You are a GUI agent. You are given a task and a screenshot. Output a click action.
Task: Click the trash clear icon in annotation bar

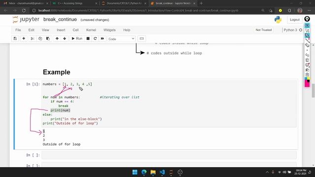pos(307,60)
